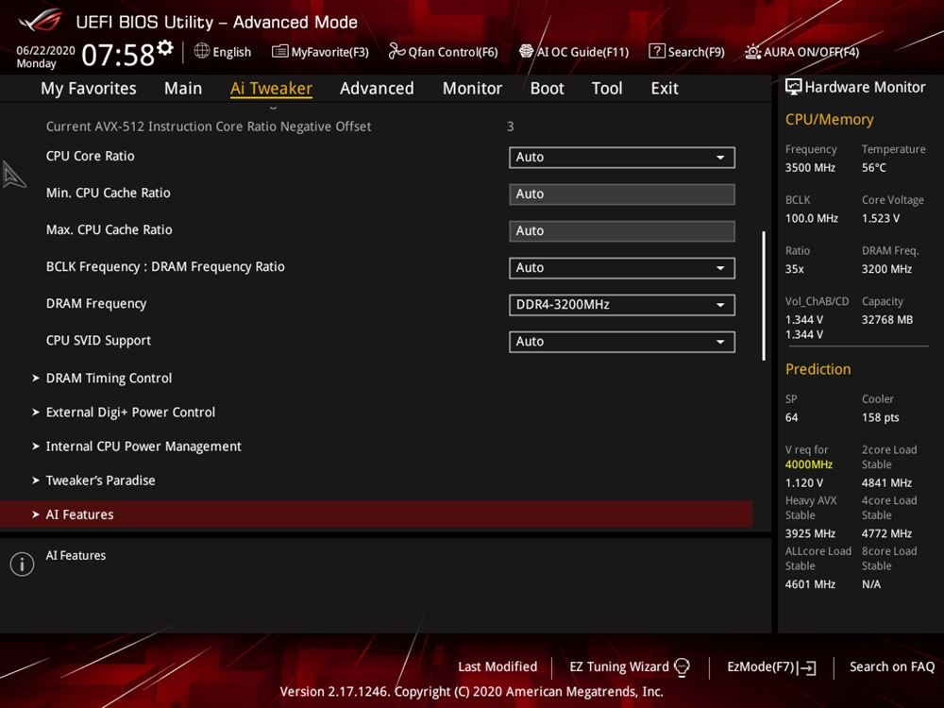Click the 4000MHz yellow value
This screenshot has width=944, height=708.
(x=809, y=464)
